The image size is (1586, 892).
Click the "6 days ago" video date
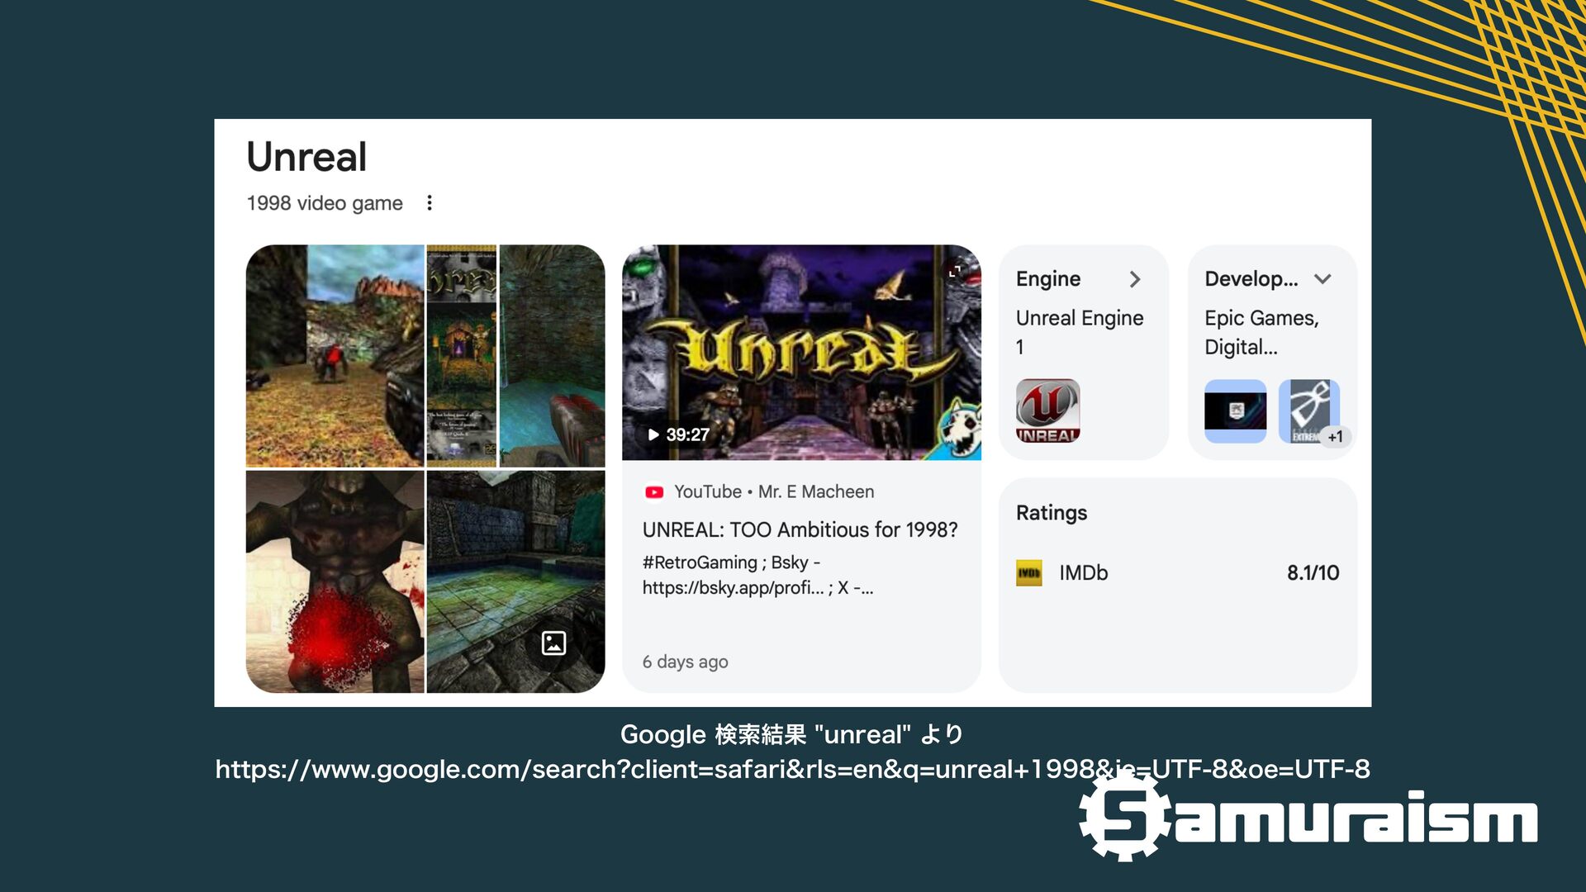686,662
